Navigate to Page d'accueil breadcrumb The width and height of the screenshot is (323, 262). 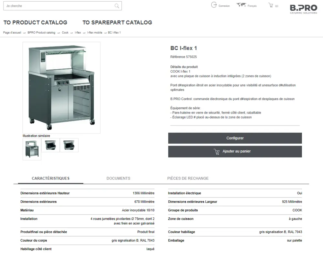(12, 32)
